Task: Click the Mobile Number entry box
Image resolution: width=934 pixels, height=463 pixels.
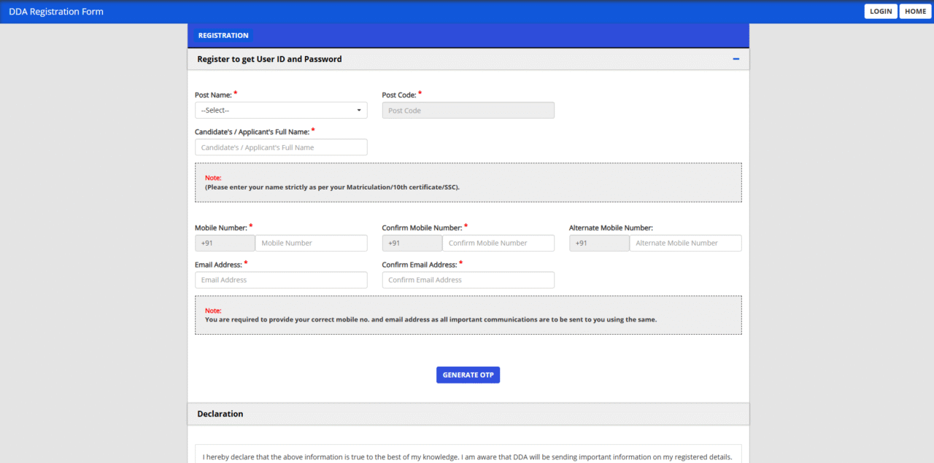Action: point(312,242)
